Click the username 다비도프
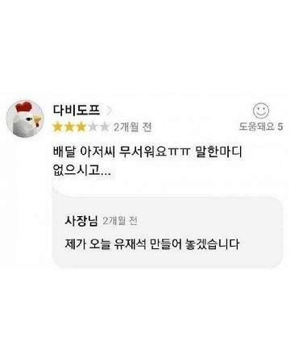 point(77,110)
